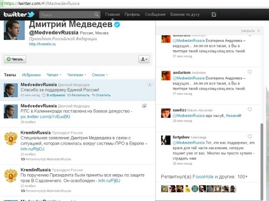
Task: Click the Twitter bird logo
Action: click(31, 14)
